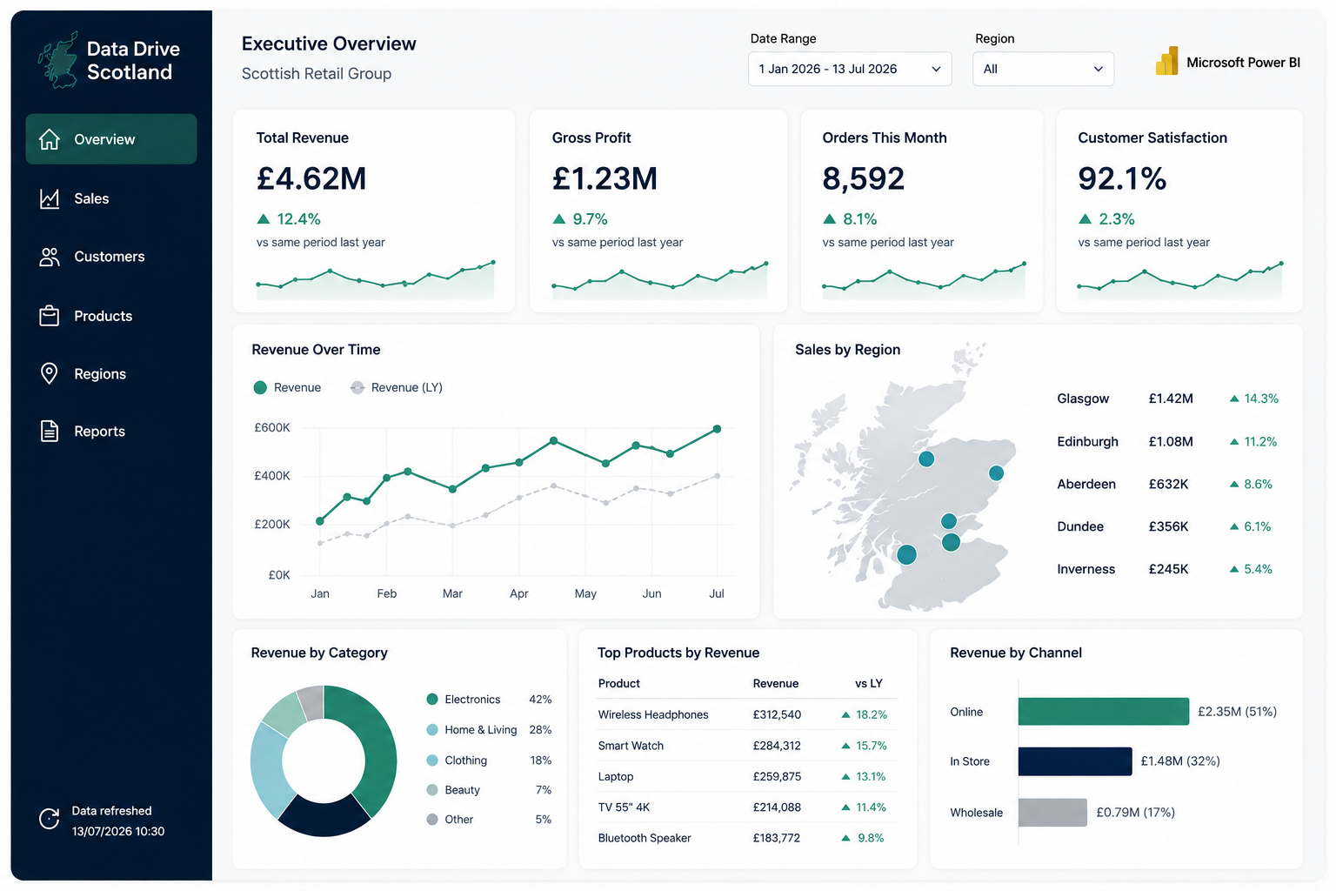The image size is (1336, 891).
Task: Click the Products bag icon
Action: 50,316
